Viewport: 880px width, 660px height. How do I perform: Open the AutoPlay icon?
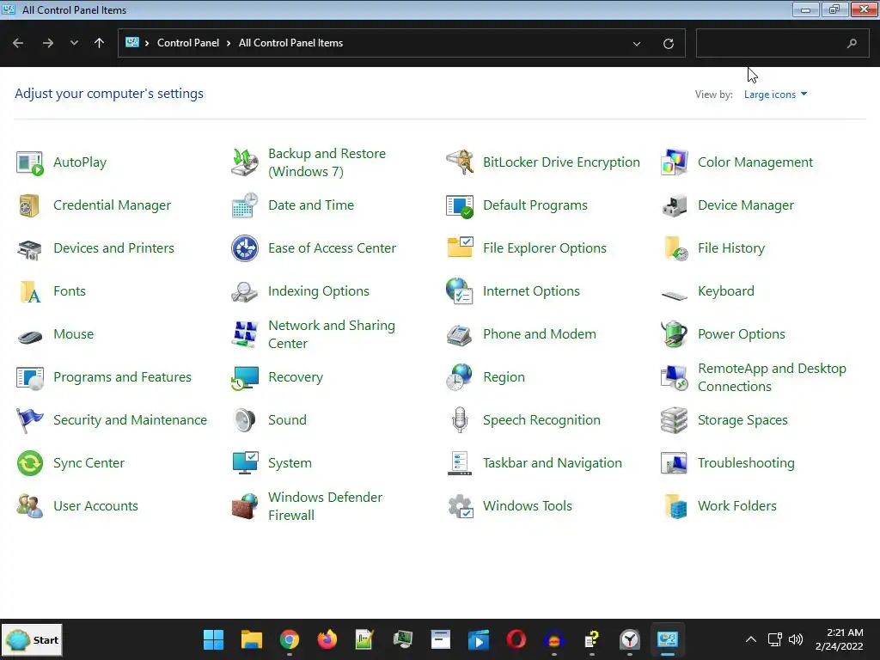[30, 162]
